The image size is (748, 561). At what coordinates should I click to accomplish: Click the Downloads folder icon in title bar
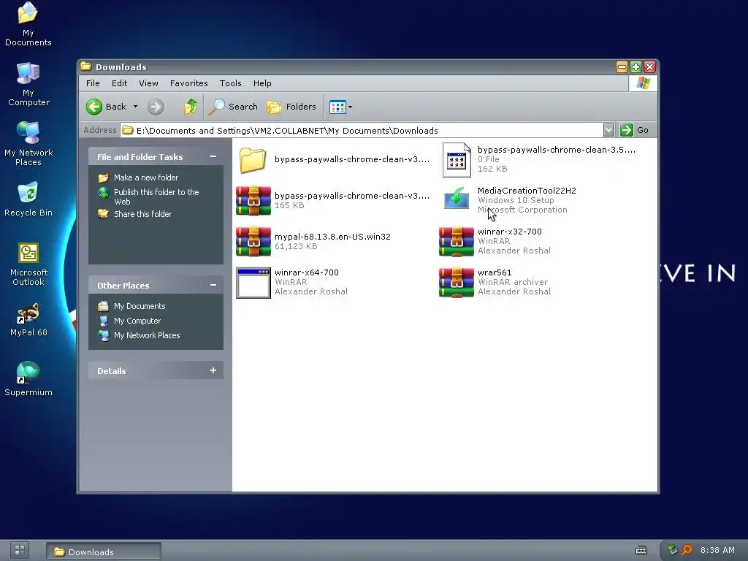click(x=86, y=66)
